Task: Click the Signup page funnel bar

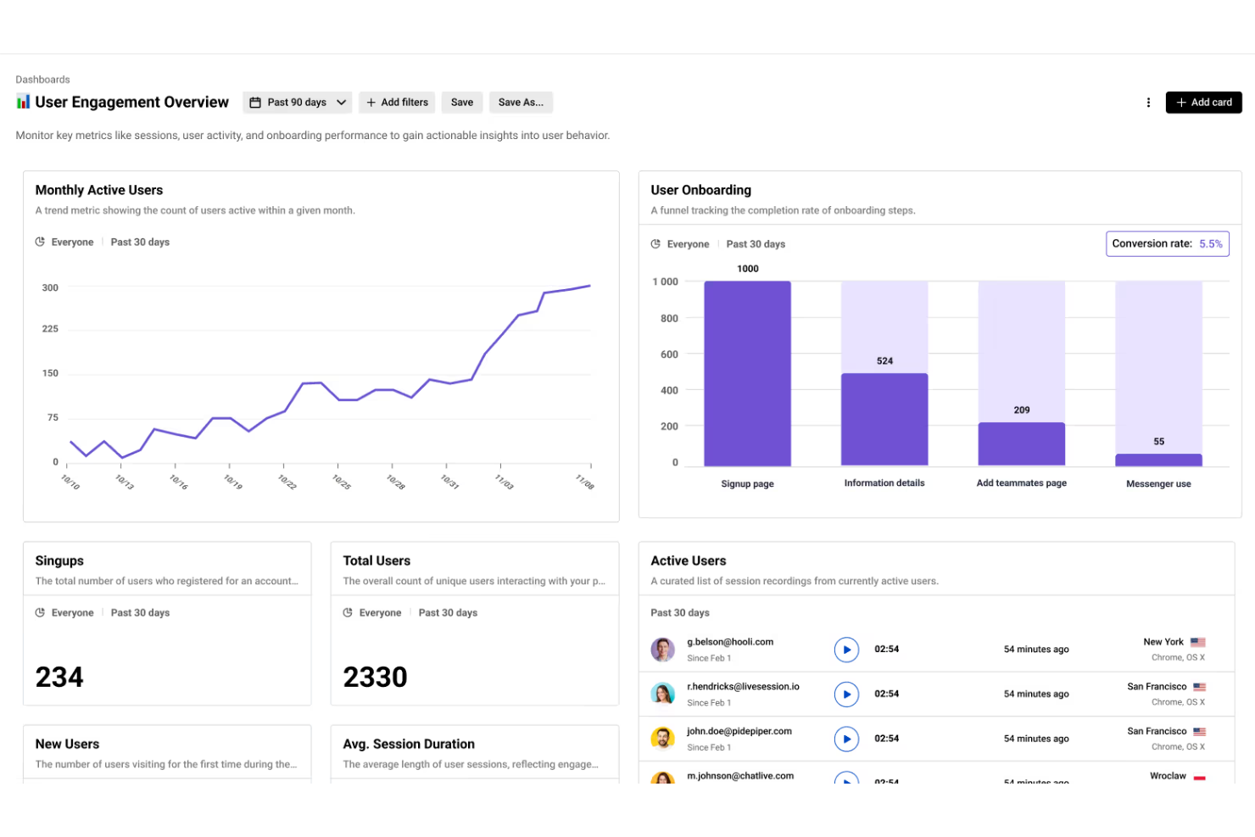Action: click(747, 373)
